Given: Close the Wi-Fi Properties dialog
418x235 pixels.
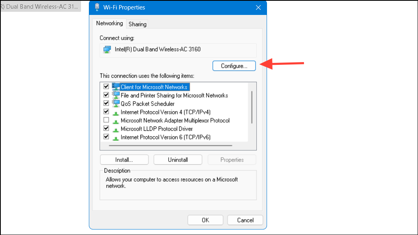Looking at the screenshot, I should [x=258, y=7].
